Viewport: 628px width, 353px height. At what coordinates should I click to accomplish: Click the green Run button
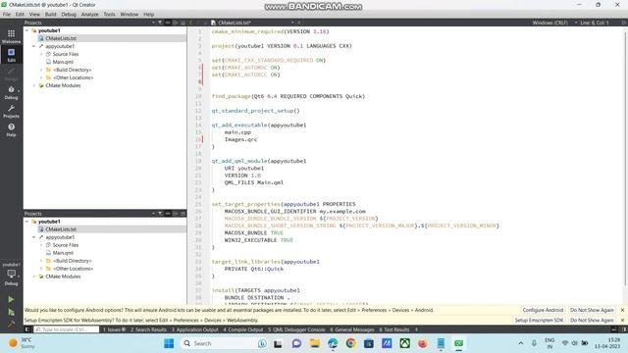coord(11,299)
